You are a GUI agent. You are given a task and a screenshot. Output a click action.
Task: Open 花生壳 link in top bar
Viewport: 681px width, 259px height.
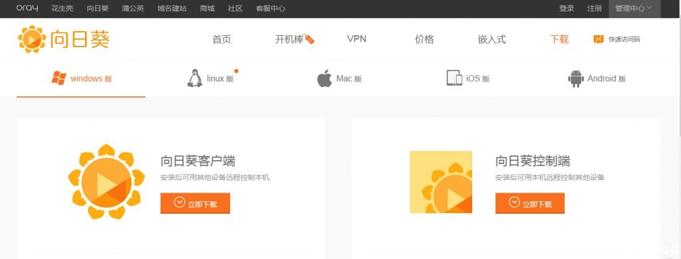pyautogui.click(x=62, y=9)
